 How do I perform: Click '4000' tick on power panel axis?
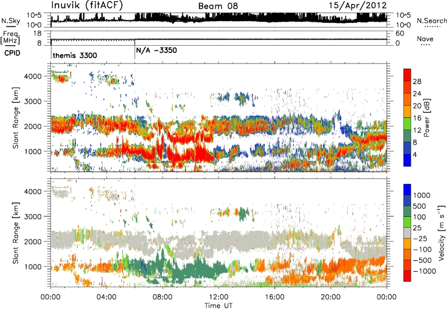[32, 76]
